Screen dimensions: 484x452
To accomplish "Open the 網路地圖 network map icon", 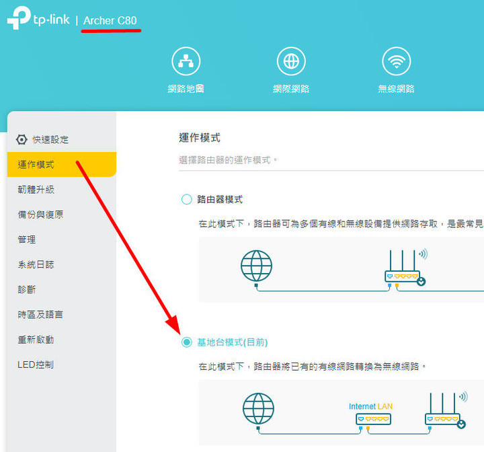I will tap(186, 61).
